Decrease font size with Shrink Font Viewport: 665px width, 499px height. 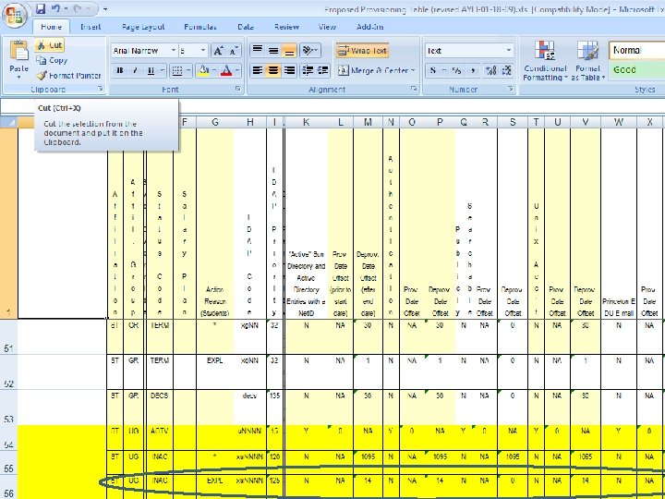234,51
